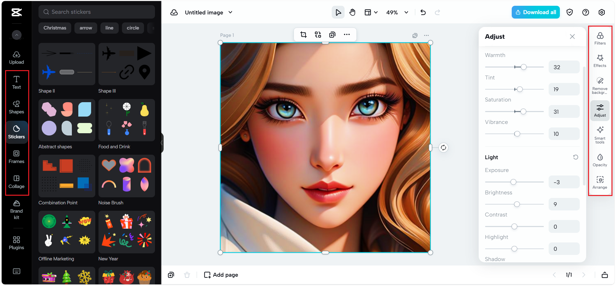The image size is (616, 286).
Task: Click the Download all button
Action: [x=535, y=12]
